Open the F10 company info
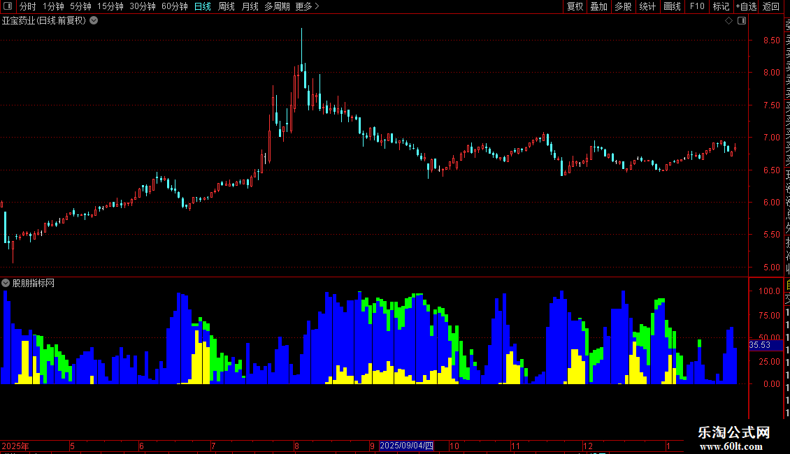The image size is (790, 454). point(697,6)
